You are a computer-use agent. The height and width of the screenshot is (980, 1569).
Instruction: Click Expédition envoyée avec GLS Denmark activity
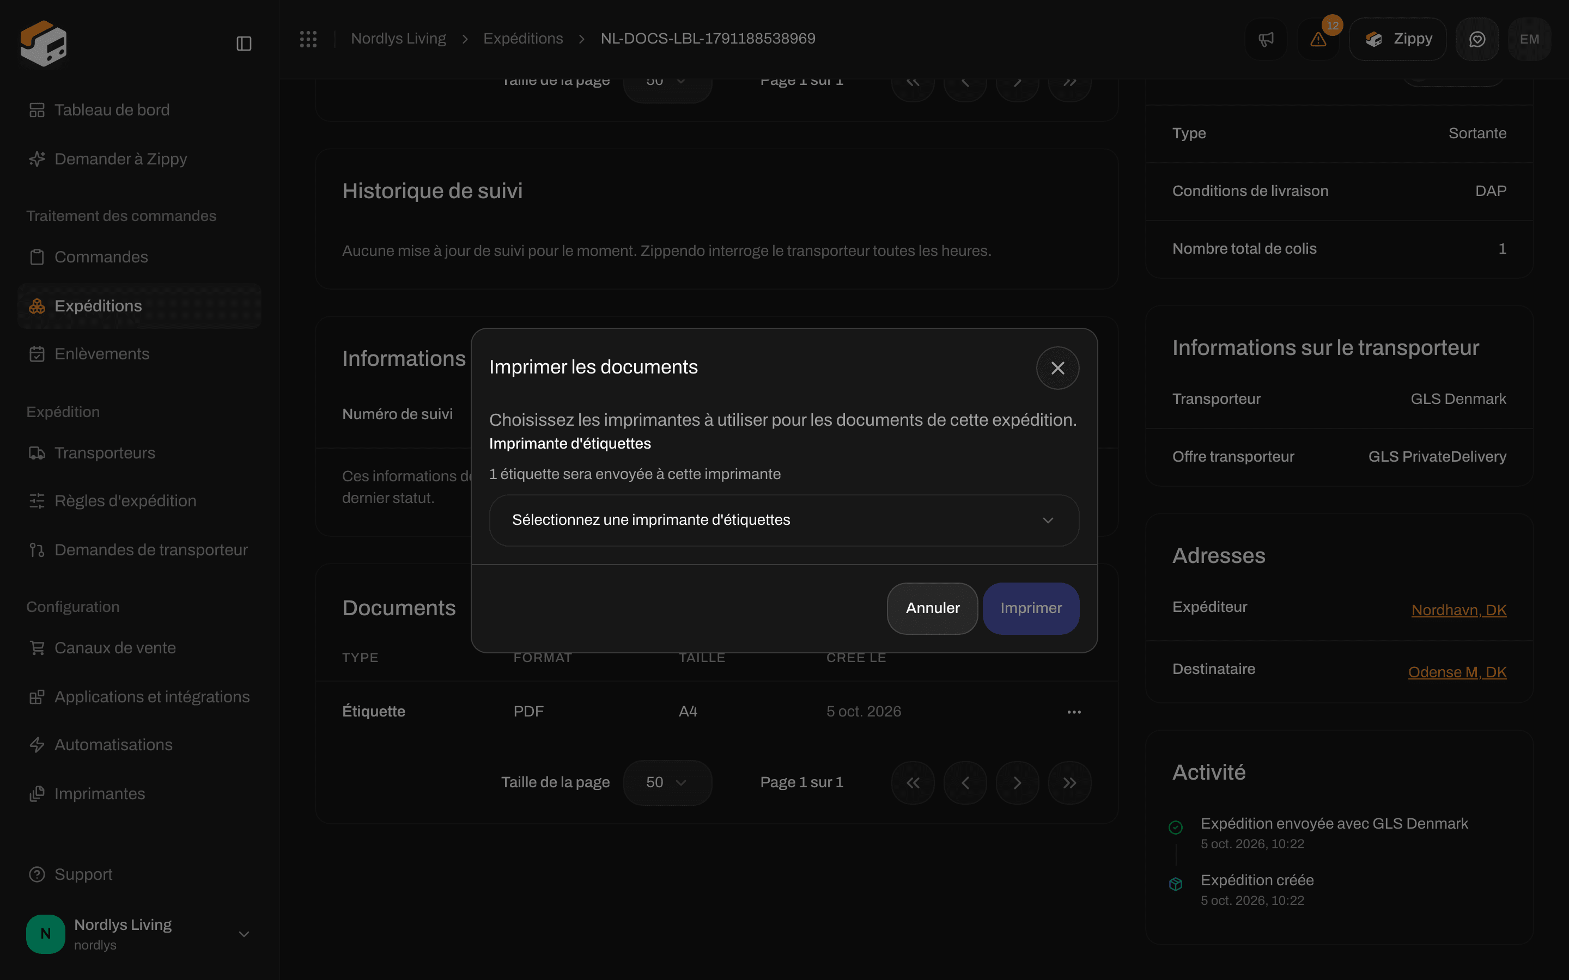1334,824
